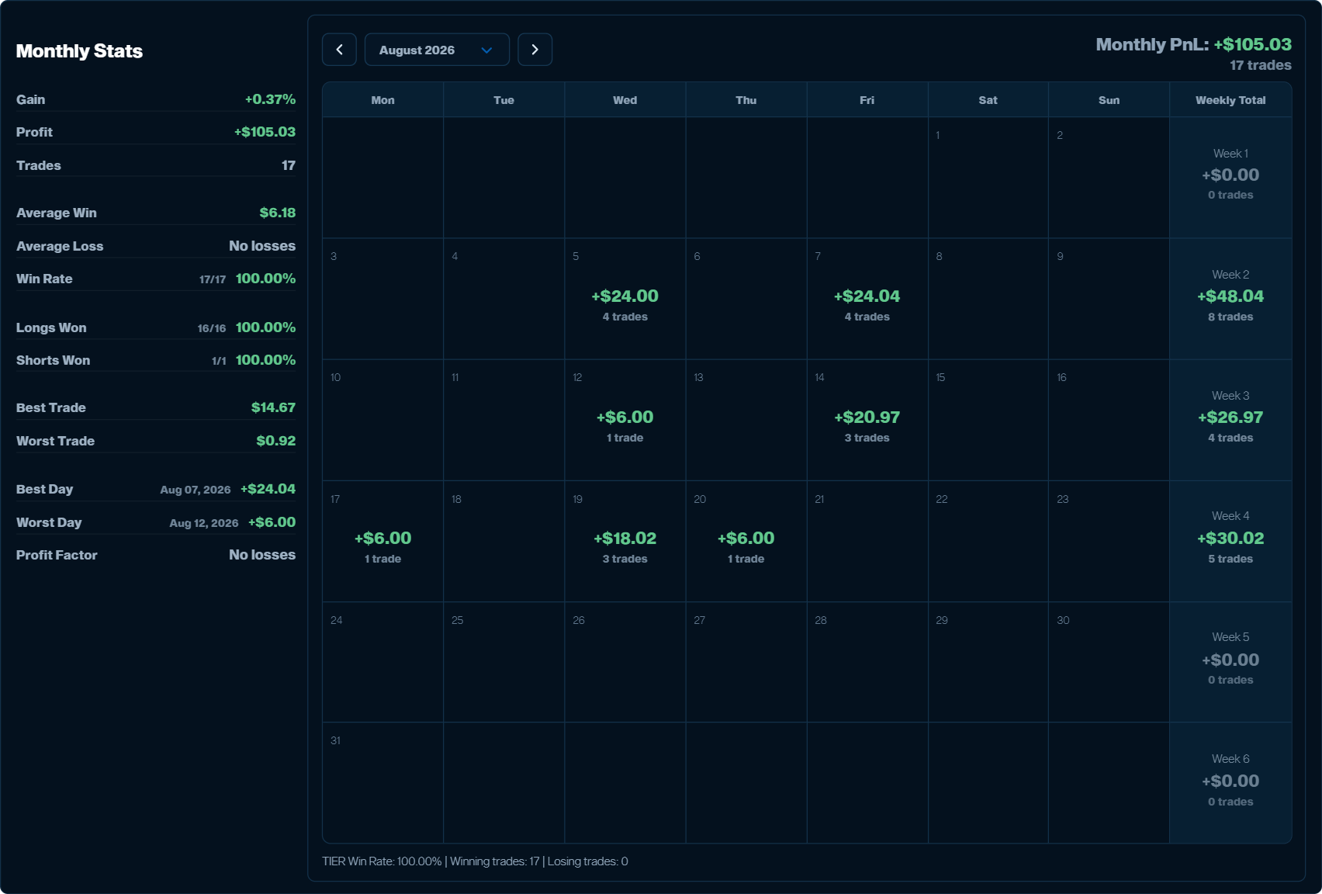1322x894 pixels.
Task: Open Aug 19 day showing +$18.02
Action: pyautogui.click(x=625, y=541)
